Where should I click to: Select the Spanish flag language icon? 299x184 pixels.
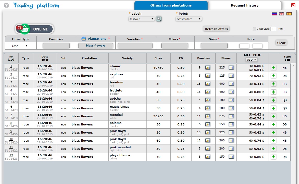pyautogui.click(x=289, y=14)
